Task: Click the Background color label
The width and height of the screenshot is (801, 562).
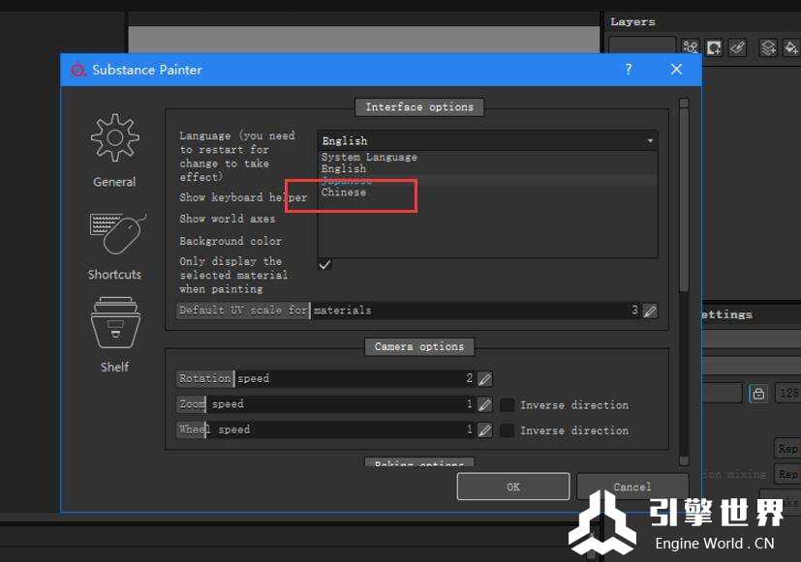Action: (231, 241)
